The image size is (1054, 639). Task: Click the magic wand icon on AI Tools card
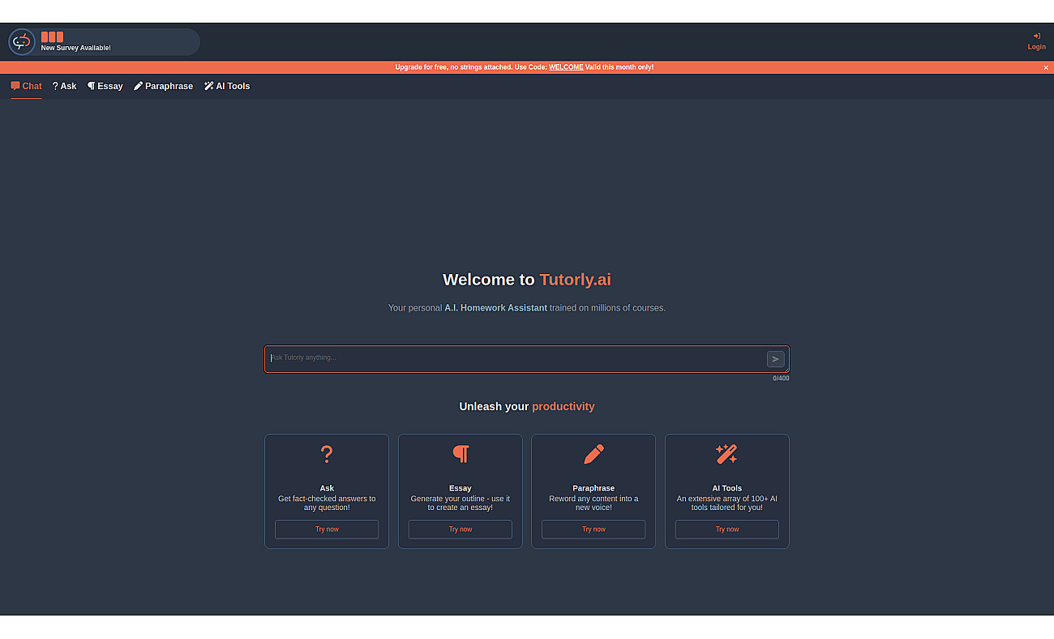click(x=726, y=454)
